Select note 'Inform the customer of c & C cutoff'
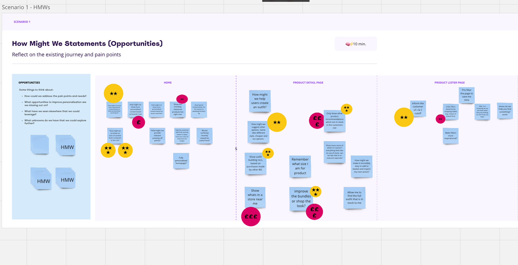This screenshot has height=265, width=518. (418, 108)
